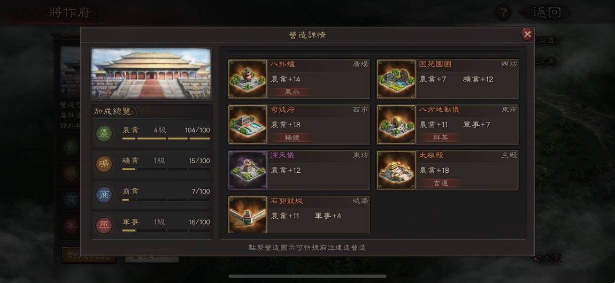Tap the 石郭鼓城 city wall icon
Viewport: 615px width, 283px height.
coord(248,215)
